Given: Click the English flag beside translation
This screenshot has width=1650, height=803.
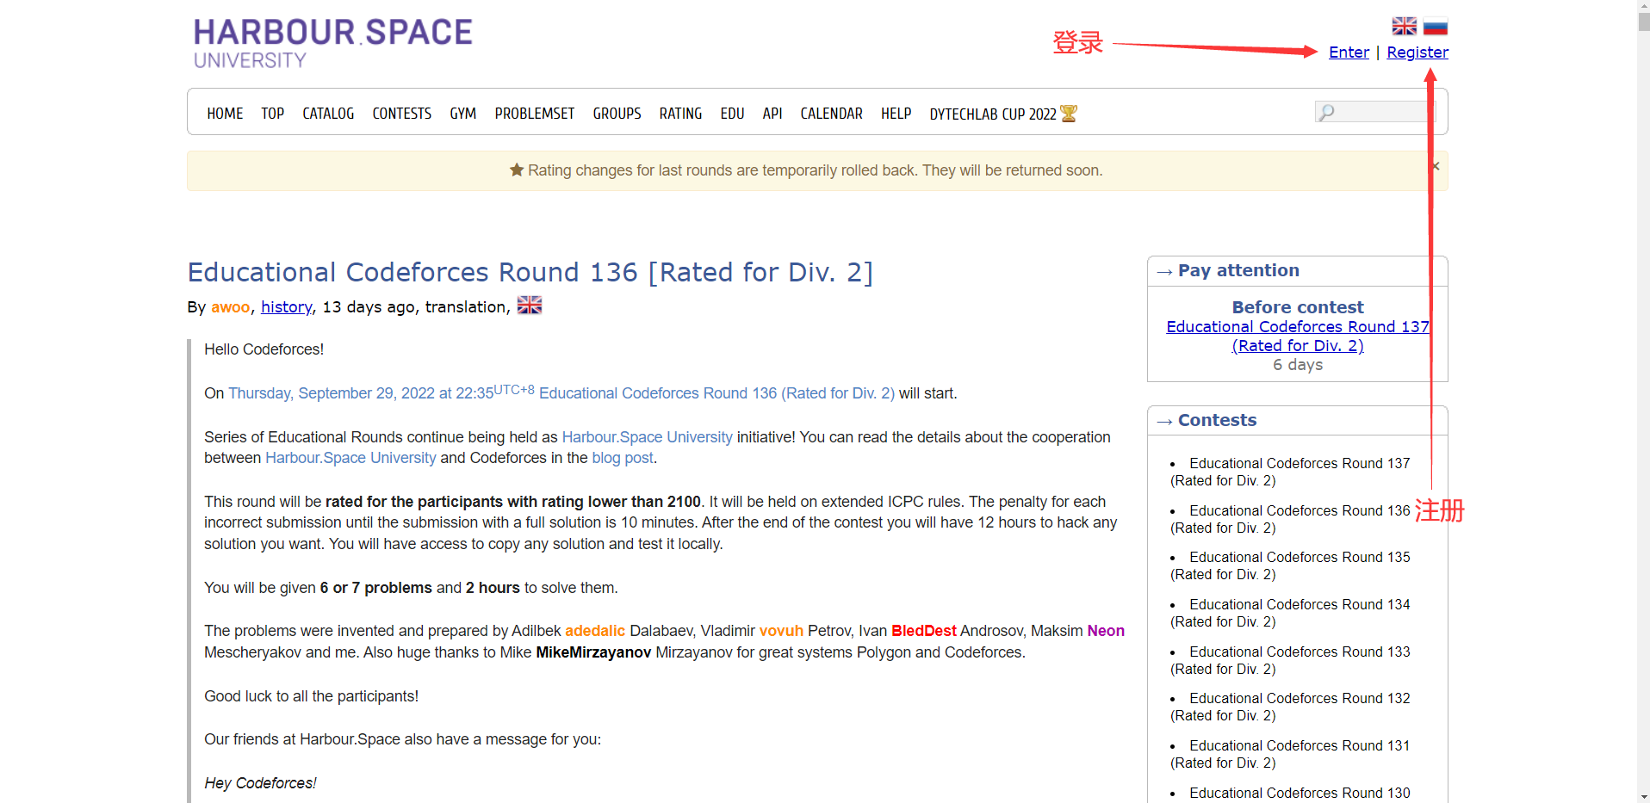Looking at the screenshot, I should click(x=530, y=306).
